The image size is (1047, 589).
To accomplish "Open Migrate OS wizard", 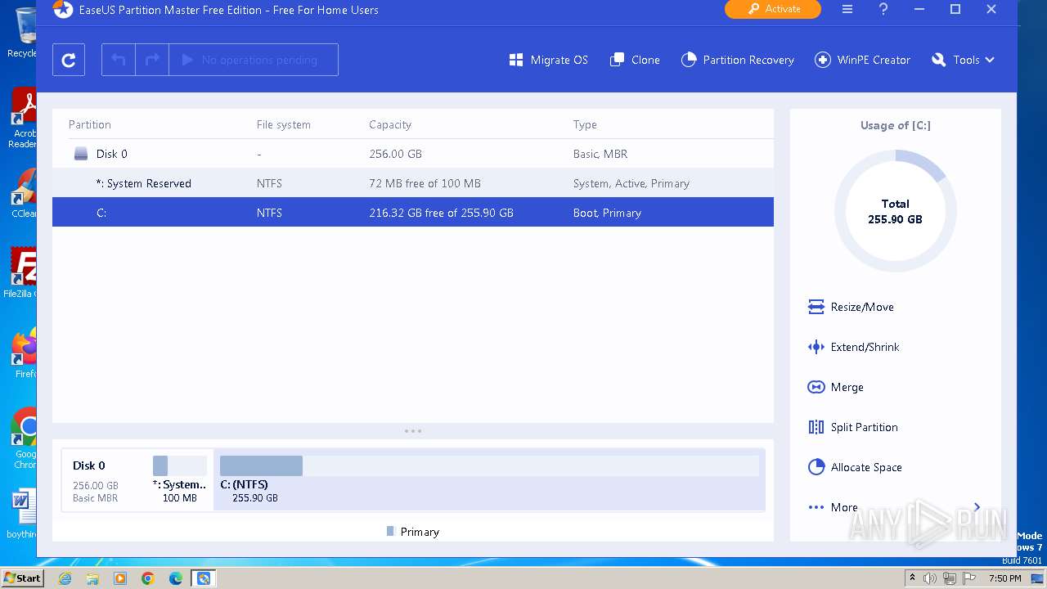I will coord(548,60).
